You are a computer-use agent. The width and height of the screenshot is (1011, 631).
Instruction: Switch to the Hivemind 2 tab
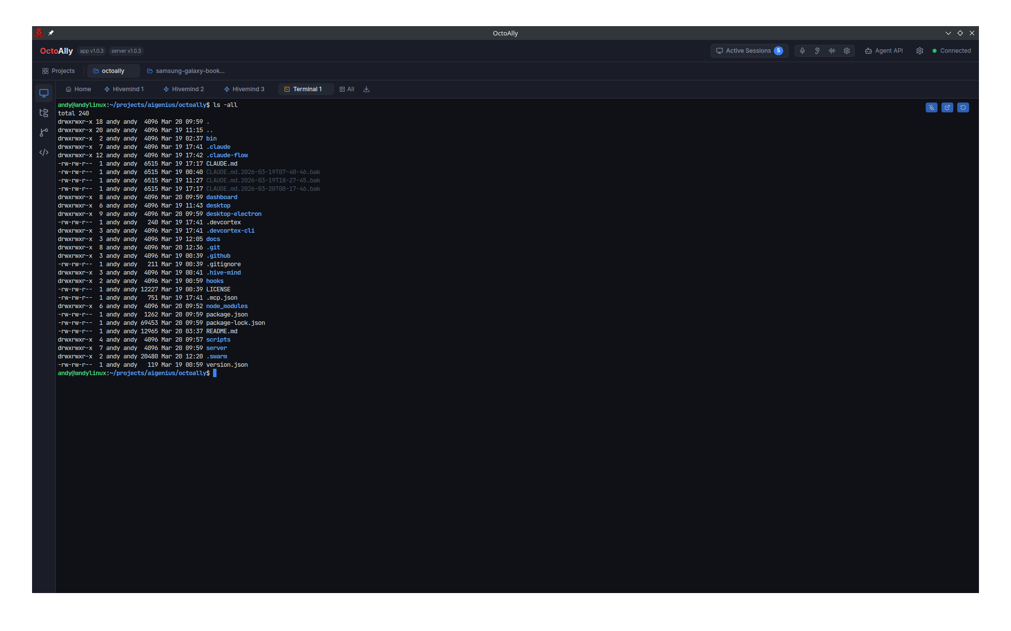click(x=183, y=89)
